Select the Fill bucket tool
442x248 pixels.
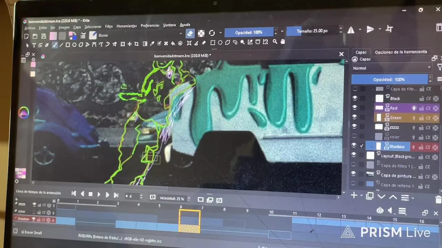pyautogui.click(x=173, y=43)
